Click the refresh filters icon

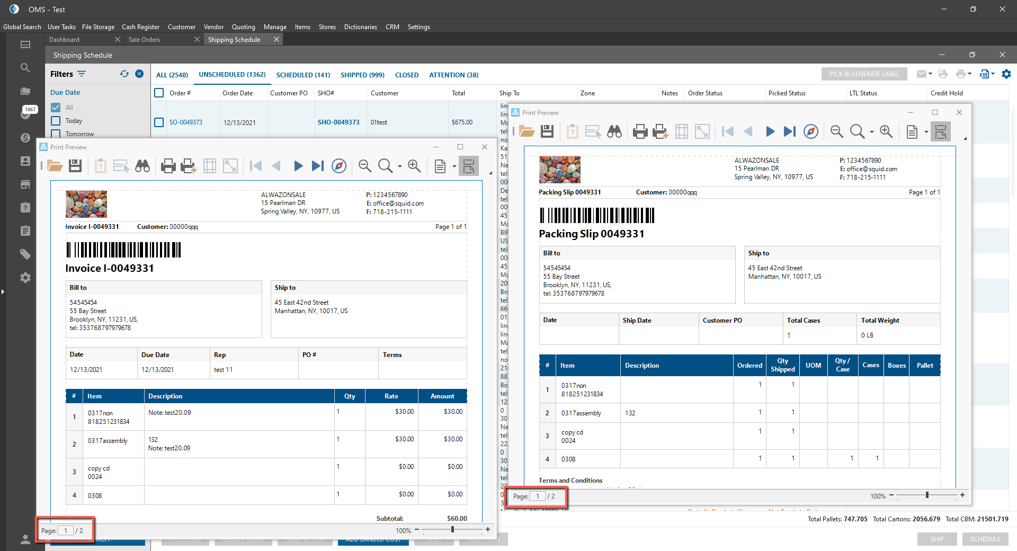[124, 74]
